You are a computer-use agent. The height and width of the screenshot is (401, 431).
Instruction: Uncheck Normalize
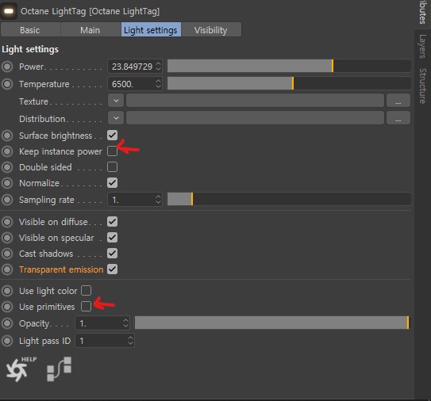pos(112,183)
